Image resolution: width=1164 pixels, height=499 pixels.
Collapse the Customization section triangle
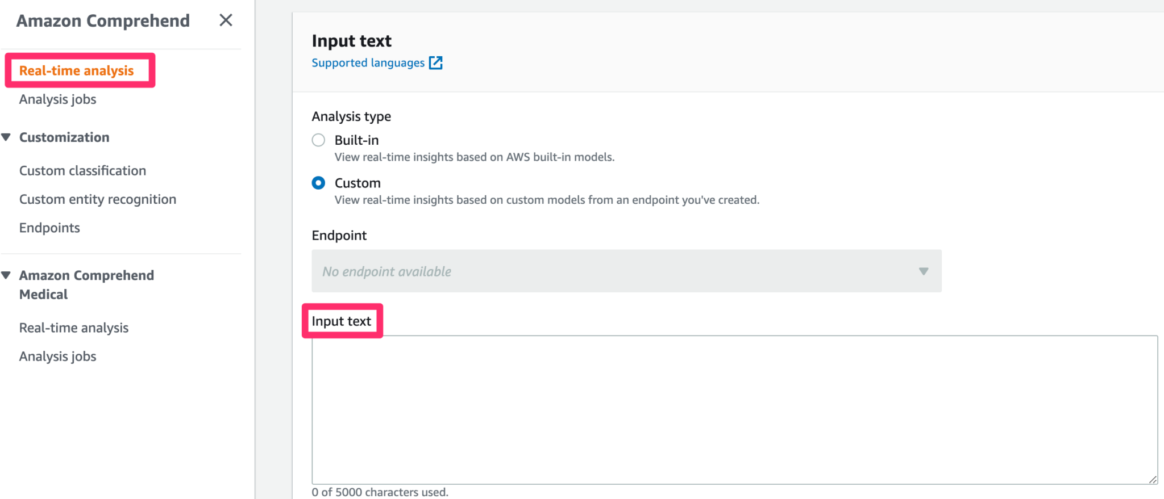[x=6, y=137]
